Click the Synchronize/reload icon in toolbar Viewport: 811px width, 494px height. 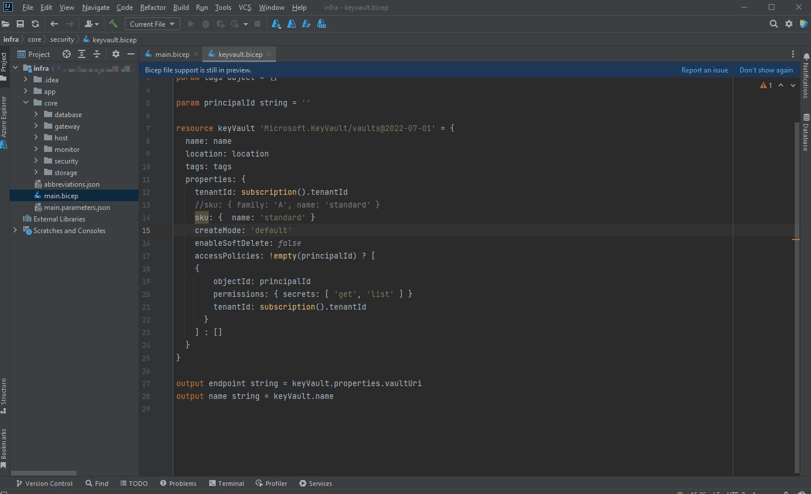click(35, 24)
